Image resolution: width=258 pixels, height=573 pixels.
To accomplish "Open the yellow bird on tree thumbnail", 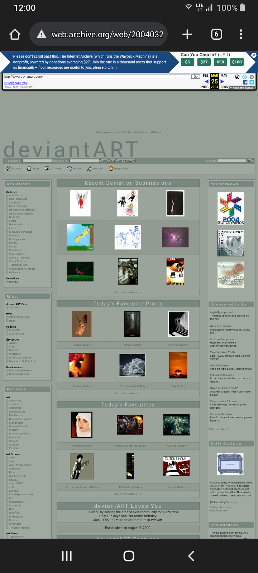I will 80,237.
